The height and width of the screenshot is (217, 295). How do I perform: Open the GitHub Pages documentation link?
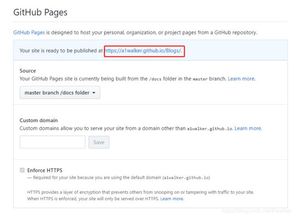point(29,33)
